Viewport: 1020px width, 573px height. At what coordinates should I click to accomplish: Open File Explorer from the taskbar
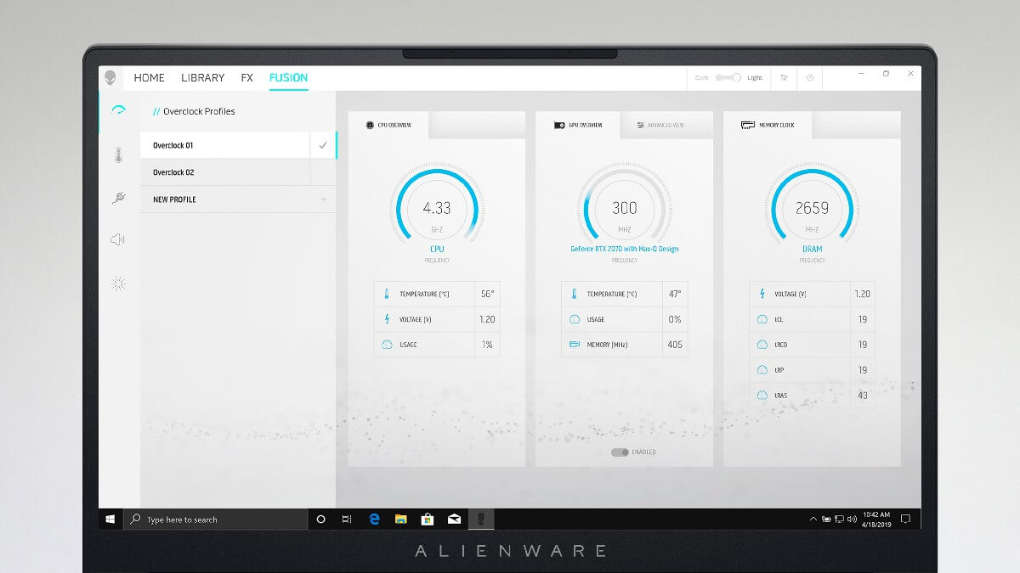coord(400,519)
